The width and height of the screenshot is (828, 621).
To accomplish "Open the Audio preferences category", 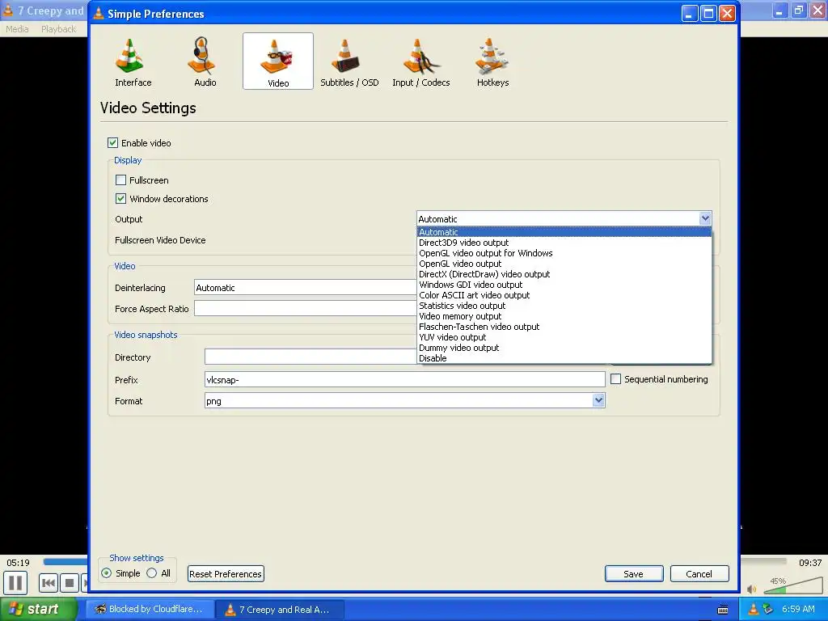I will [x=205, y=61].
